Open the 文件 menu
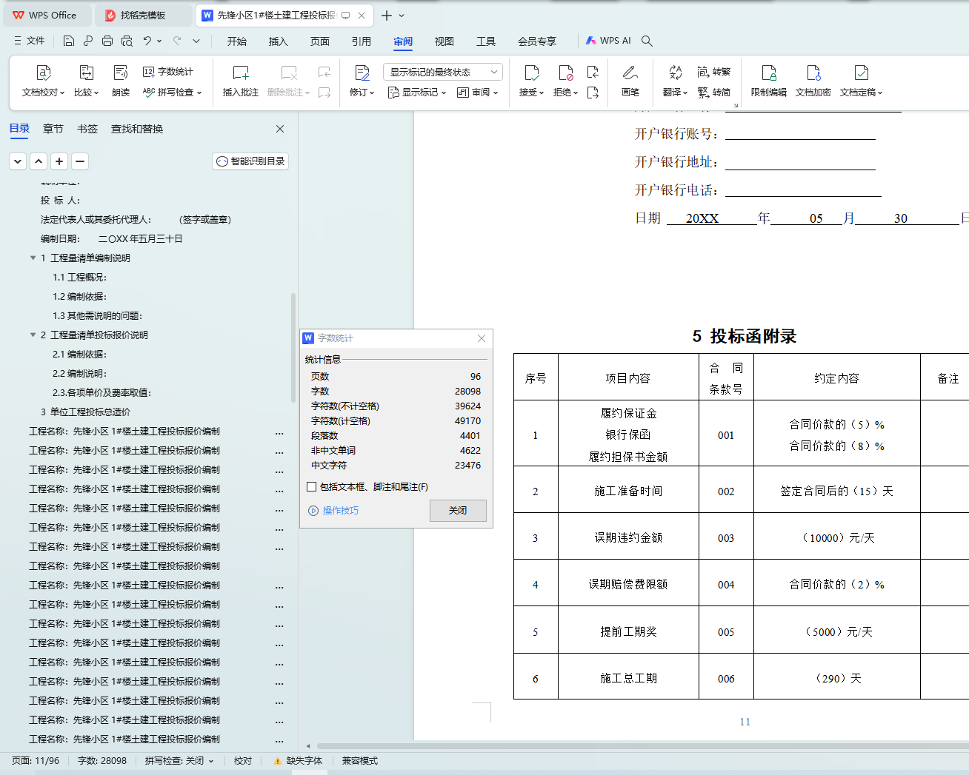The width and height of the screenshot is (969, 775). click(30, 41)
